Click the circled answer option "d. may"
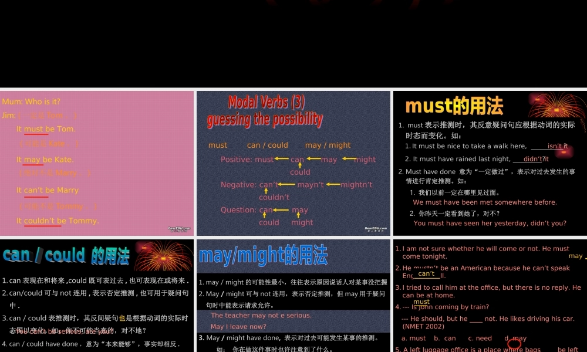587x352 pixels. (x=515, y=339)
